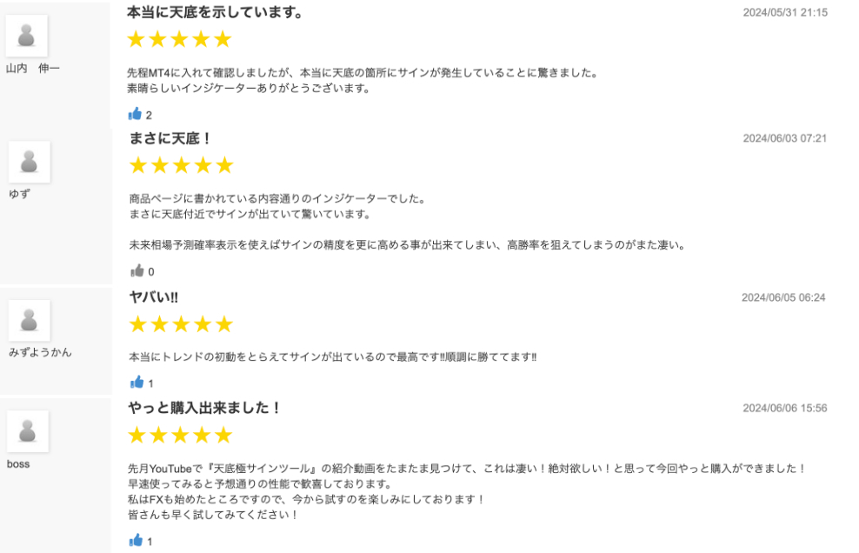Image resolution: width=859 pixels, height=553 pixels.
Task: Click five-star rating on 山内 伸一's review
Action: pyautogui.click(x=179, y=39)
